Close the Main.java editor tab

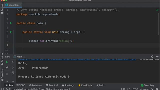pyautogui.click(x=20, y=5)
